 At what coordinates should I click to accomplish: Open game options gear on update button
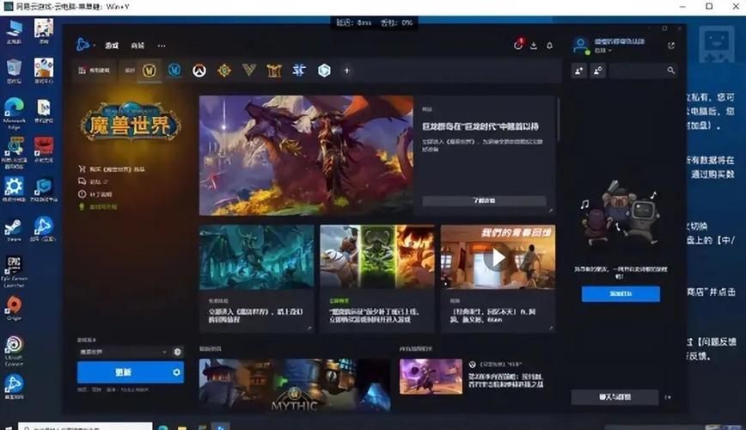176,372
